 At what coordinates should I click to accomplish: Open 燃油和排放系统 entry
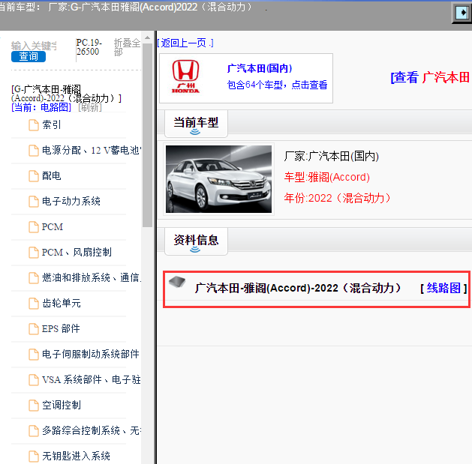(x=92, y=277)
